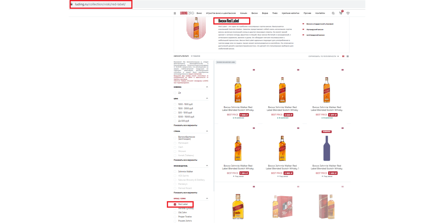Click the 1 966 ₽ best price tag
434x224 pixels.
[x=244, y=115]
